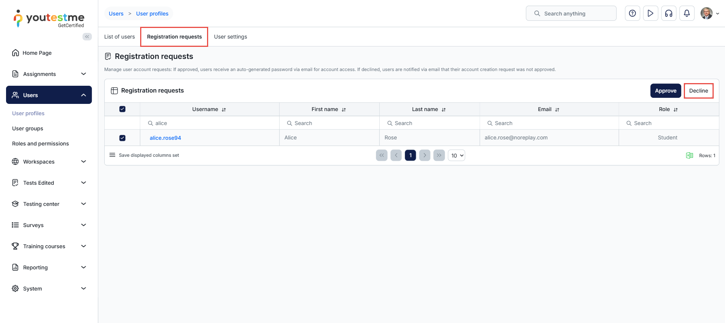Sort by Username column sort icon
Viewport: 725px width, 323px height.
point(224,110)
